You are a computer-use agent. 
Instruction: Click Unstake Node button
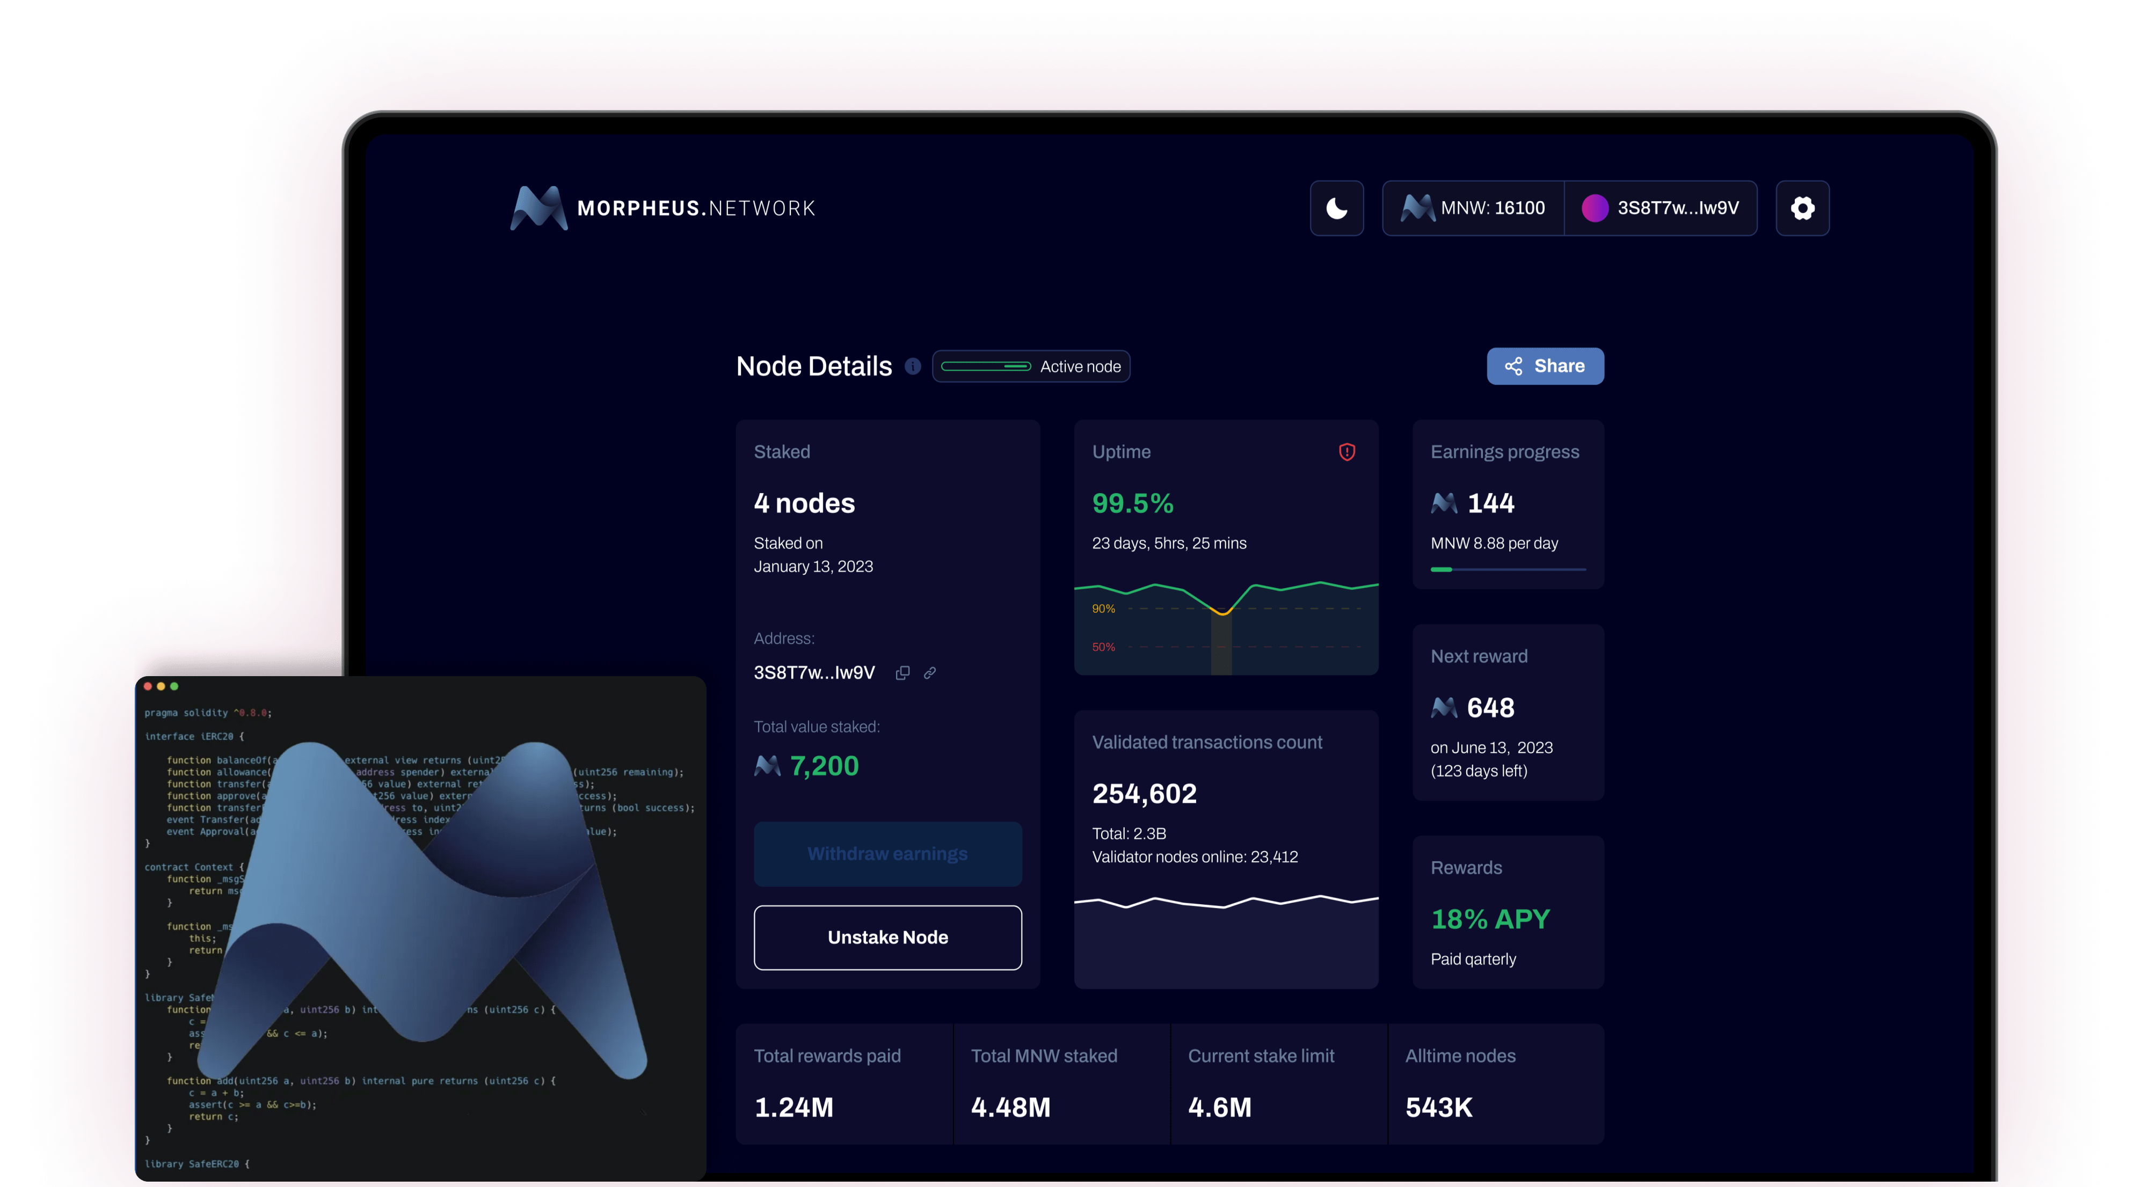click(x=887, y=937)
